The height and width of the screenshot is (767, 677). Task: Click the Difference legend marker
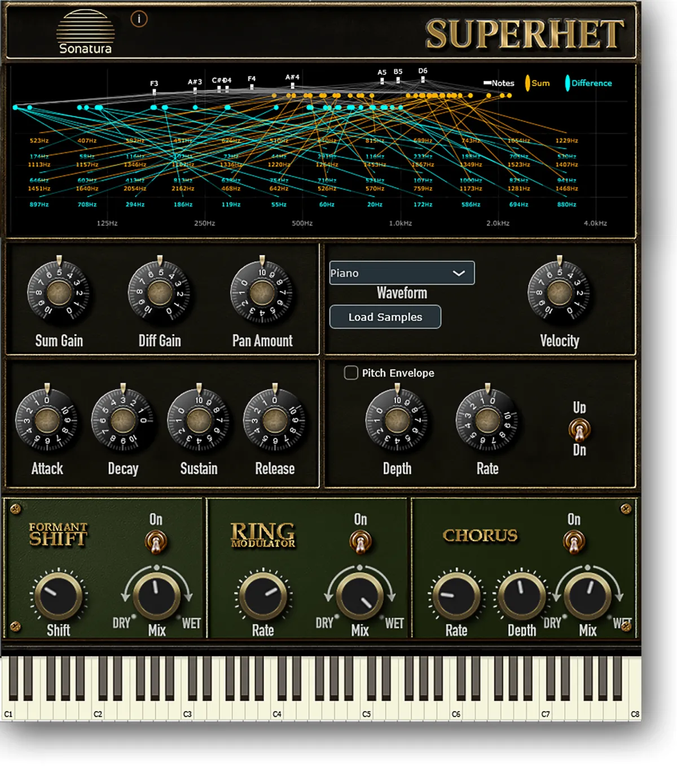pyautogui.click(x=568, y=83)
